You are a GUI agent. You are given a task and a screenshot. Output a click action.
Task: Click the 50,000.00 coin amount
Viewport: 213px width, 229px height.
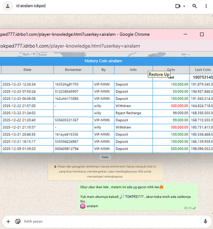tap(180, 92)
